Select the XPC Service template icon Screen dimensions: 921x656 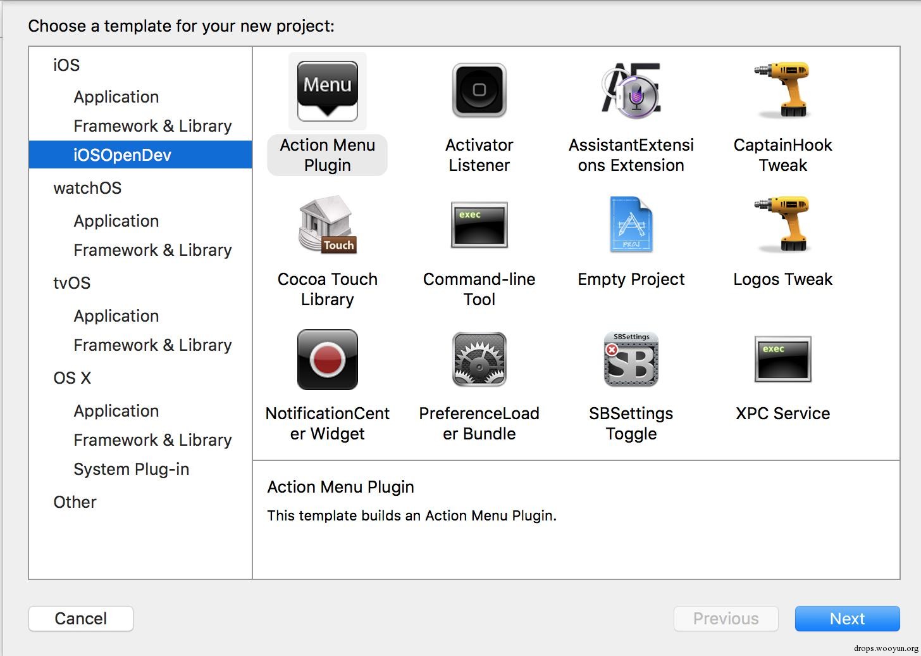(782, 359)
